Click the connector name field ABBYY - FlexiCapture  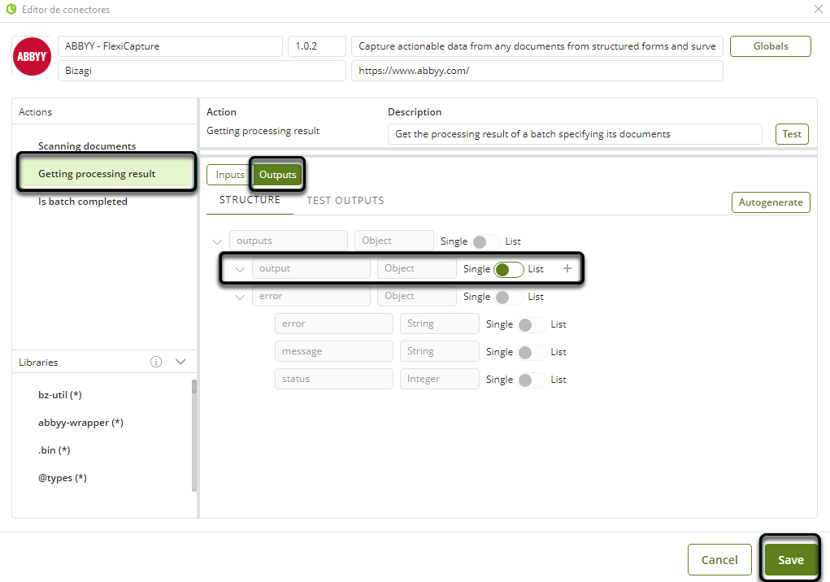[170, 46]
